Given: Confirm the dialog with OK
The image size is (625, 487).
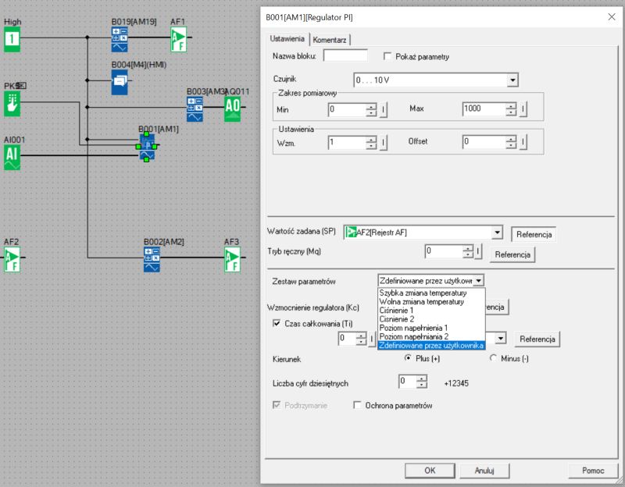Looking at the screenshot, I should point(430,471).
